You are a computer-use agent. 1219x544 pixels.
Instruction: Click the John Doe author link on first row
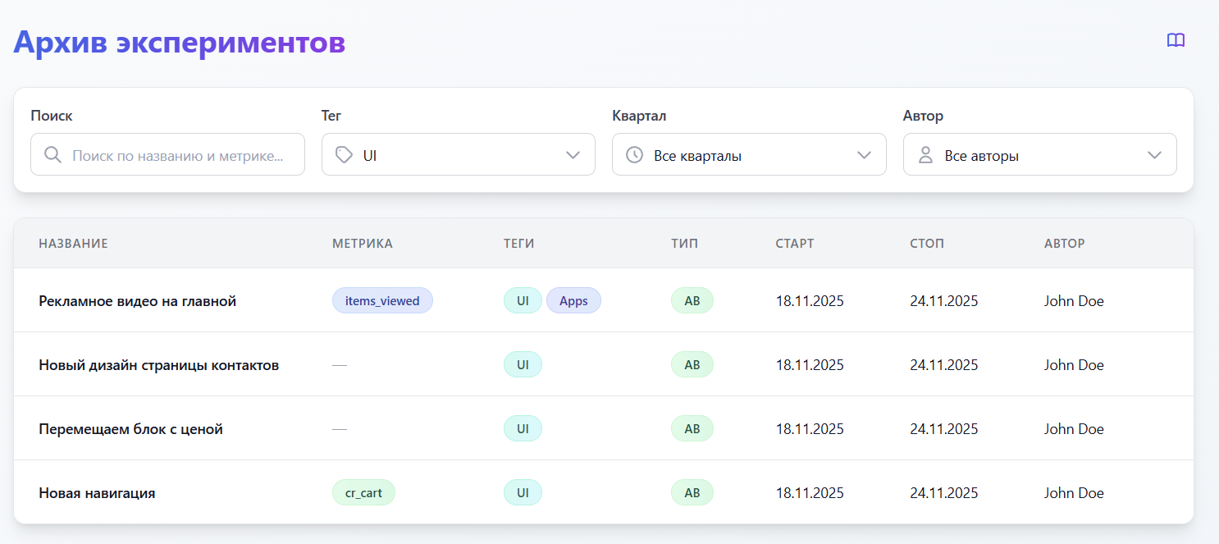1074,300
